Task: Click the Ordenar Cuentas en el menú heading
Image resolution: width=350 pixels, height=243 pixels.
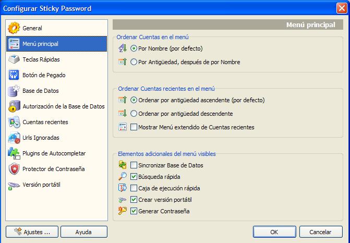Action: coord(153,37)
